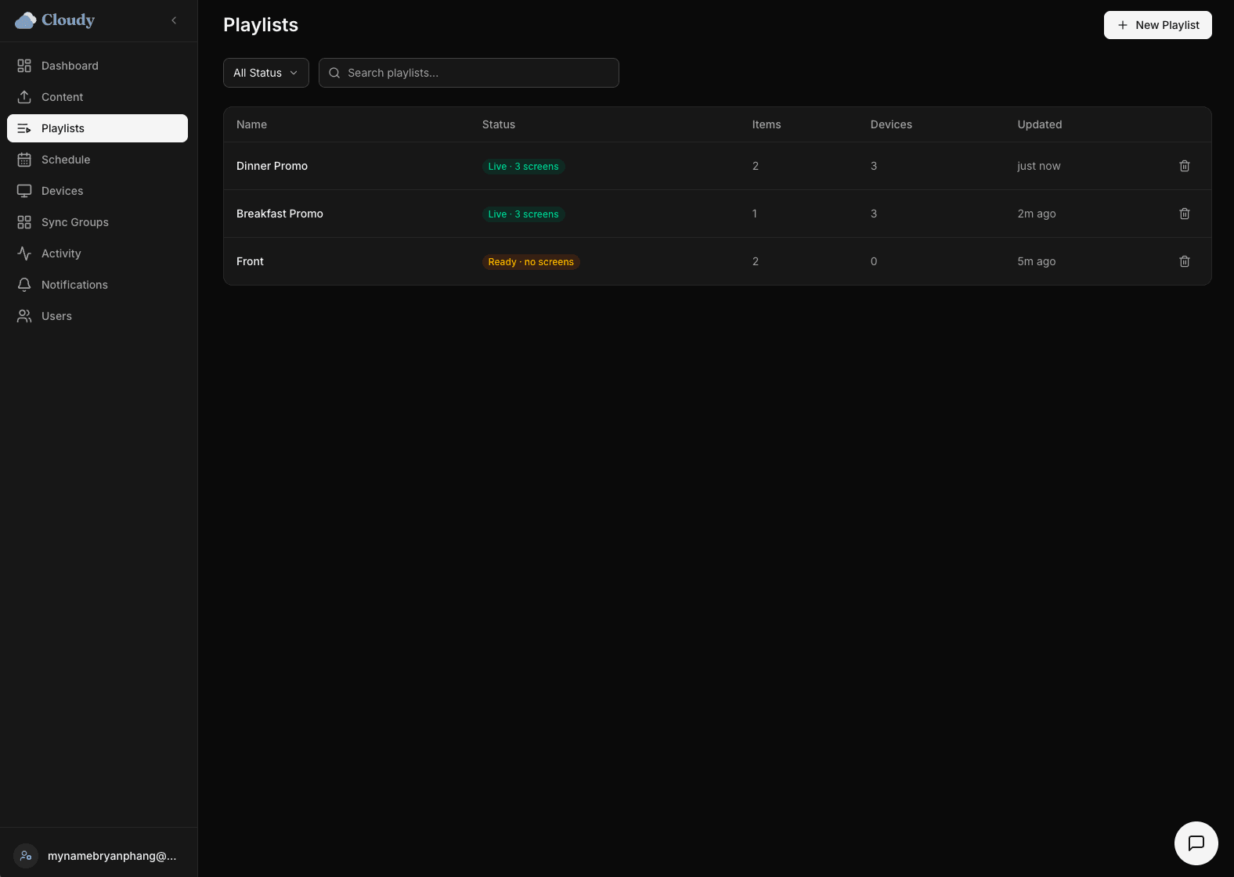
Task: Click the 'just now' updated value
Action: 1039,166
